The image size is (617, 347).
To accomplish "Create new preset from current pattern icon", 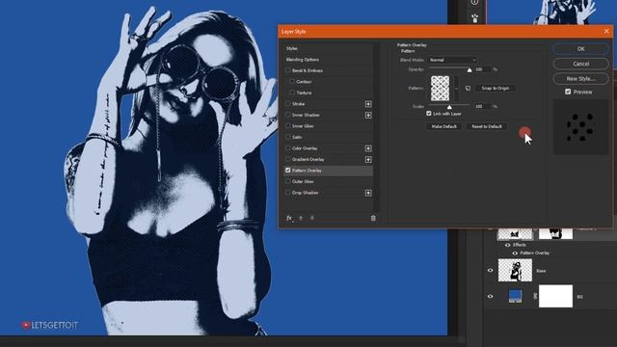I will 468,88.
